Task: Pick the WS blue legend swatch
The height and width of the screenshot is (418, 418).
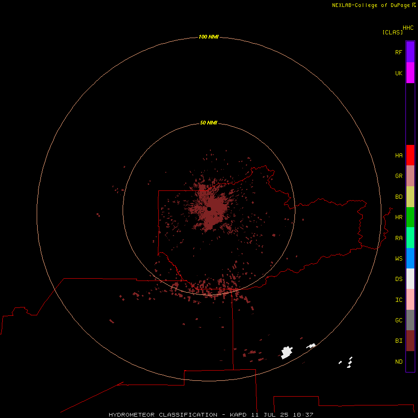Action: tap(410, 258)
